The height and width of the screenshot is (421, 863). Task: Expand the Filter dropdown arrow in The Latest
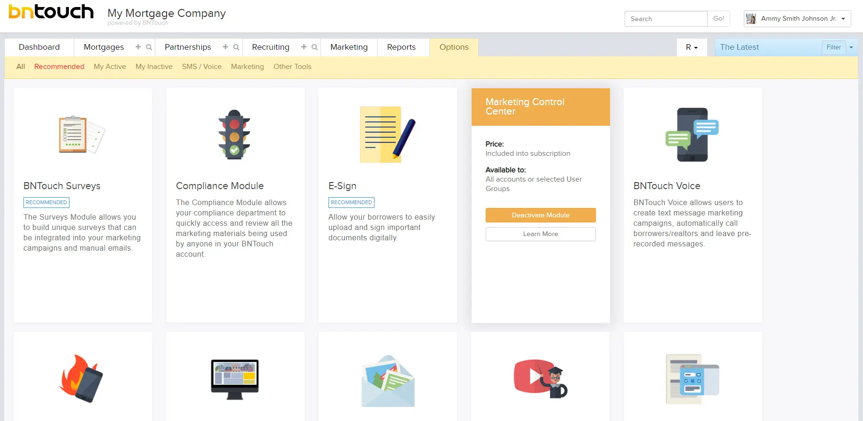tap(851, 47)
